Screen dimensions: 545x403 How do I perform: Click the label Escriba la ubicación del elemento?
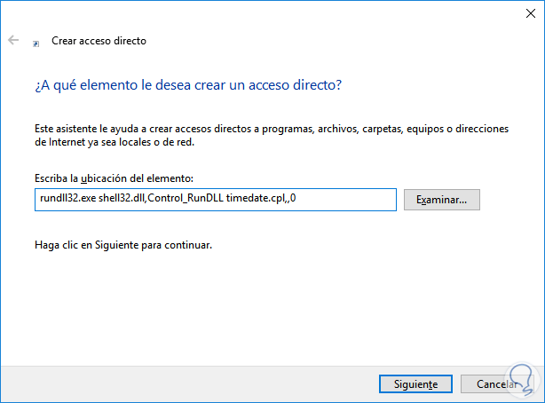coord(111,178)
